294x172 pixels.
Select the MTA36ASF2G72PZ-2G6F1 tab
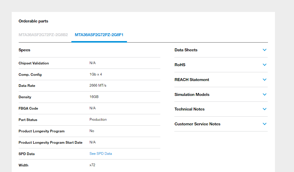tap(99, 35)
